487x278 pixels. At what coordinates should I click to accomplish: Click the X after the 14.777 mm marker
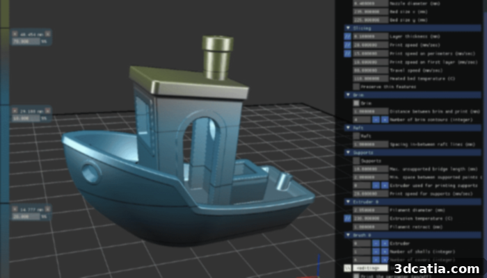pyautogui.click(x=47, y=209)
